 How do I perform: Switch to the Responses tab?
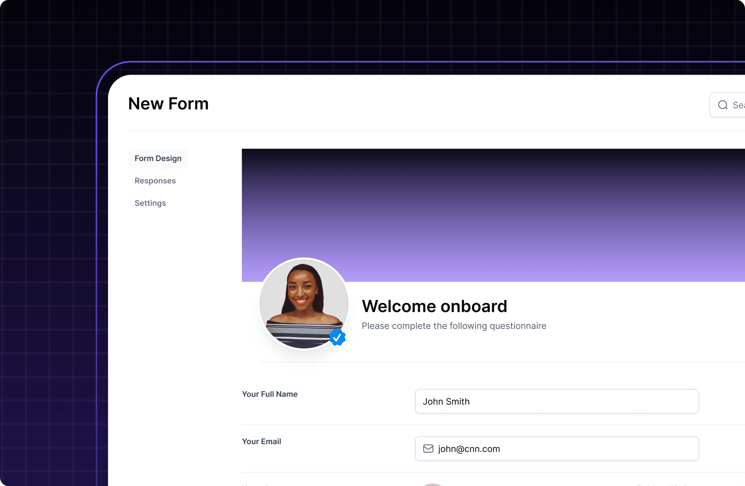coord(155,181)
